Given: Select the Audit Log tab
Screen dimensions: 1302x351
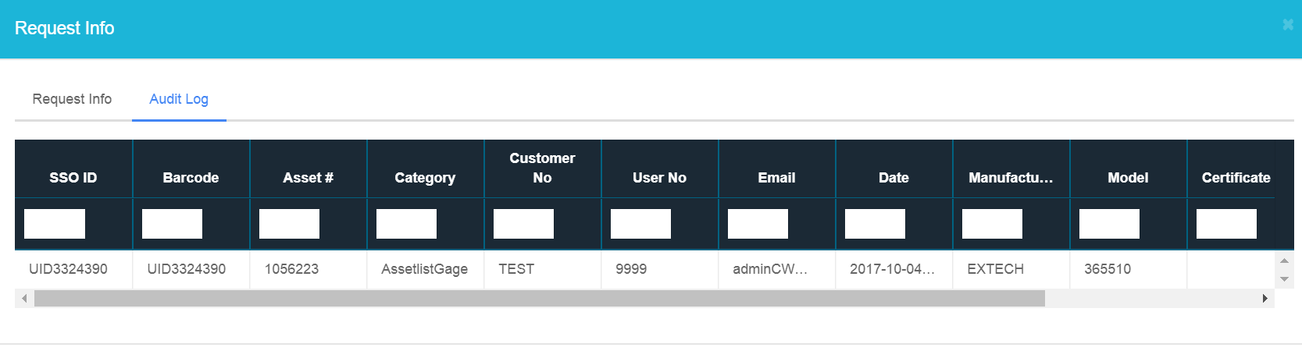Looking at the screenshot, I should pyautogui.click(x=179, y=99).
